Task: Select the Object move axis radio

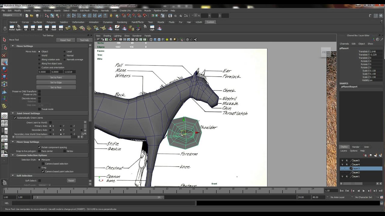Action: [x=39, y=52]
